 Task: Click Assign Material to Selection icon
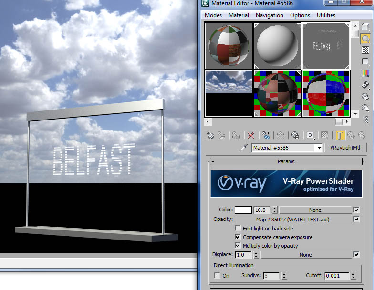tap(236, 135)
